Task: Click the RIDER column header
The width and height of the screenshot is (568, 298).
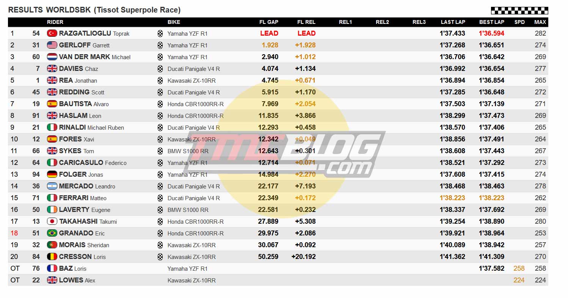Action: pyautogui.click(x=55, y=22)
